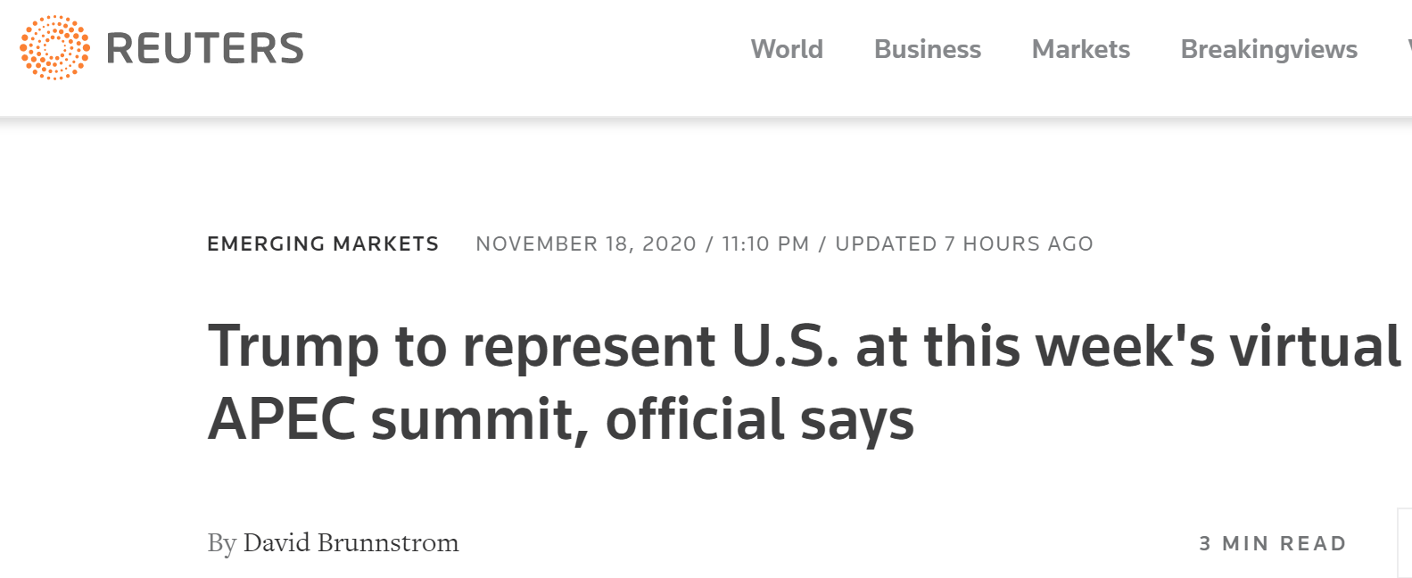Click the REUTERS wordmark text
This screenshot has width=1412, height=578.
[x=205, y=49]
